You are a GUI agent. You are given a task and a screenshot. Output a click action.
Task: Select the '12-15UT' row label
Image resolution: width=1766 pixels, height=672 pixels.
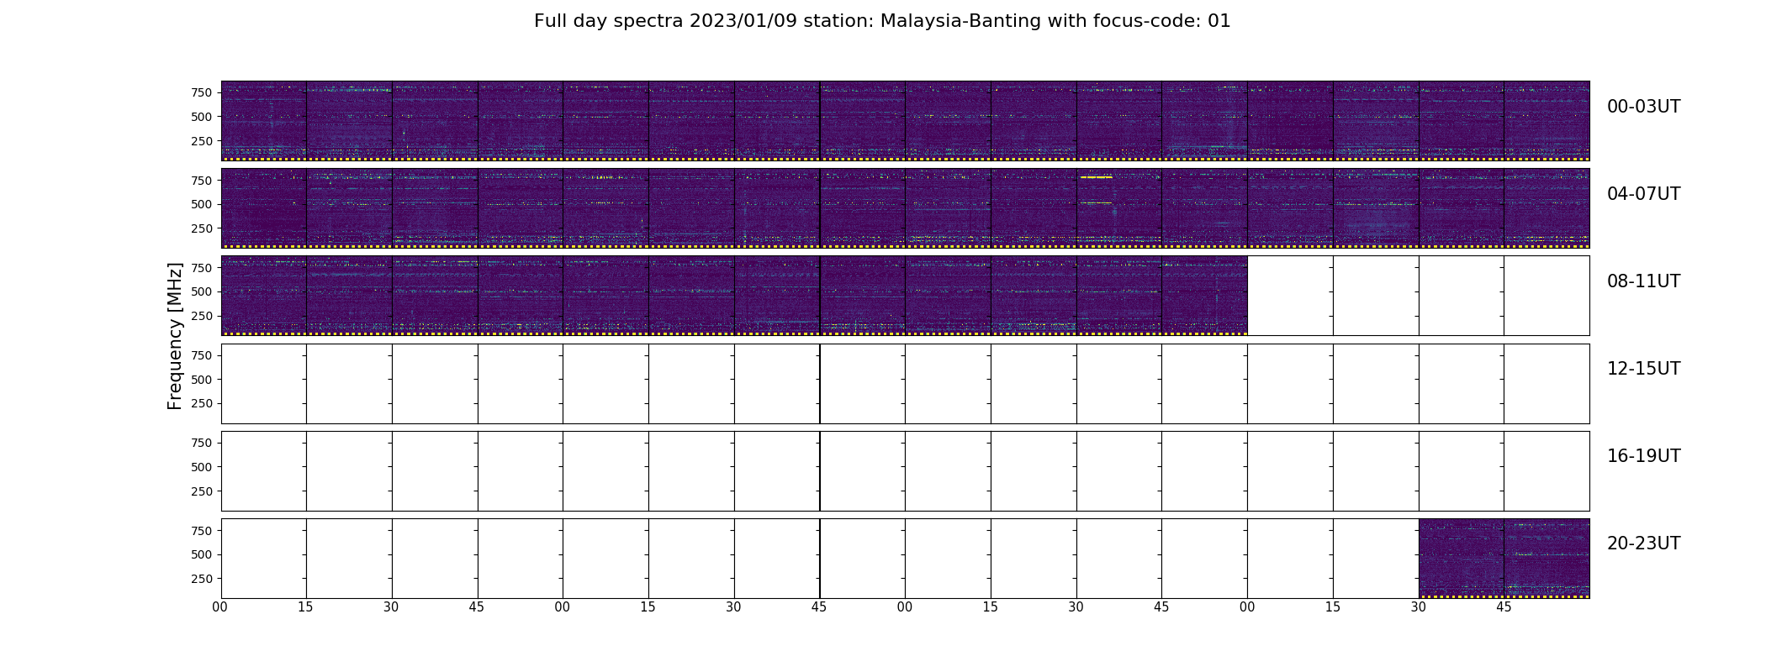[x=1643, y=369]
